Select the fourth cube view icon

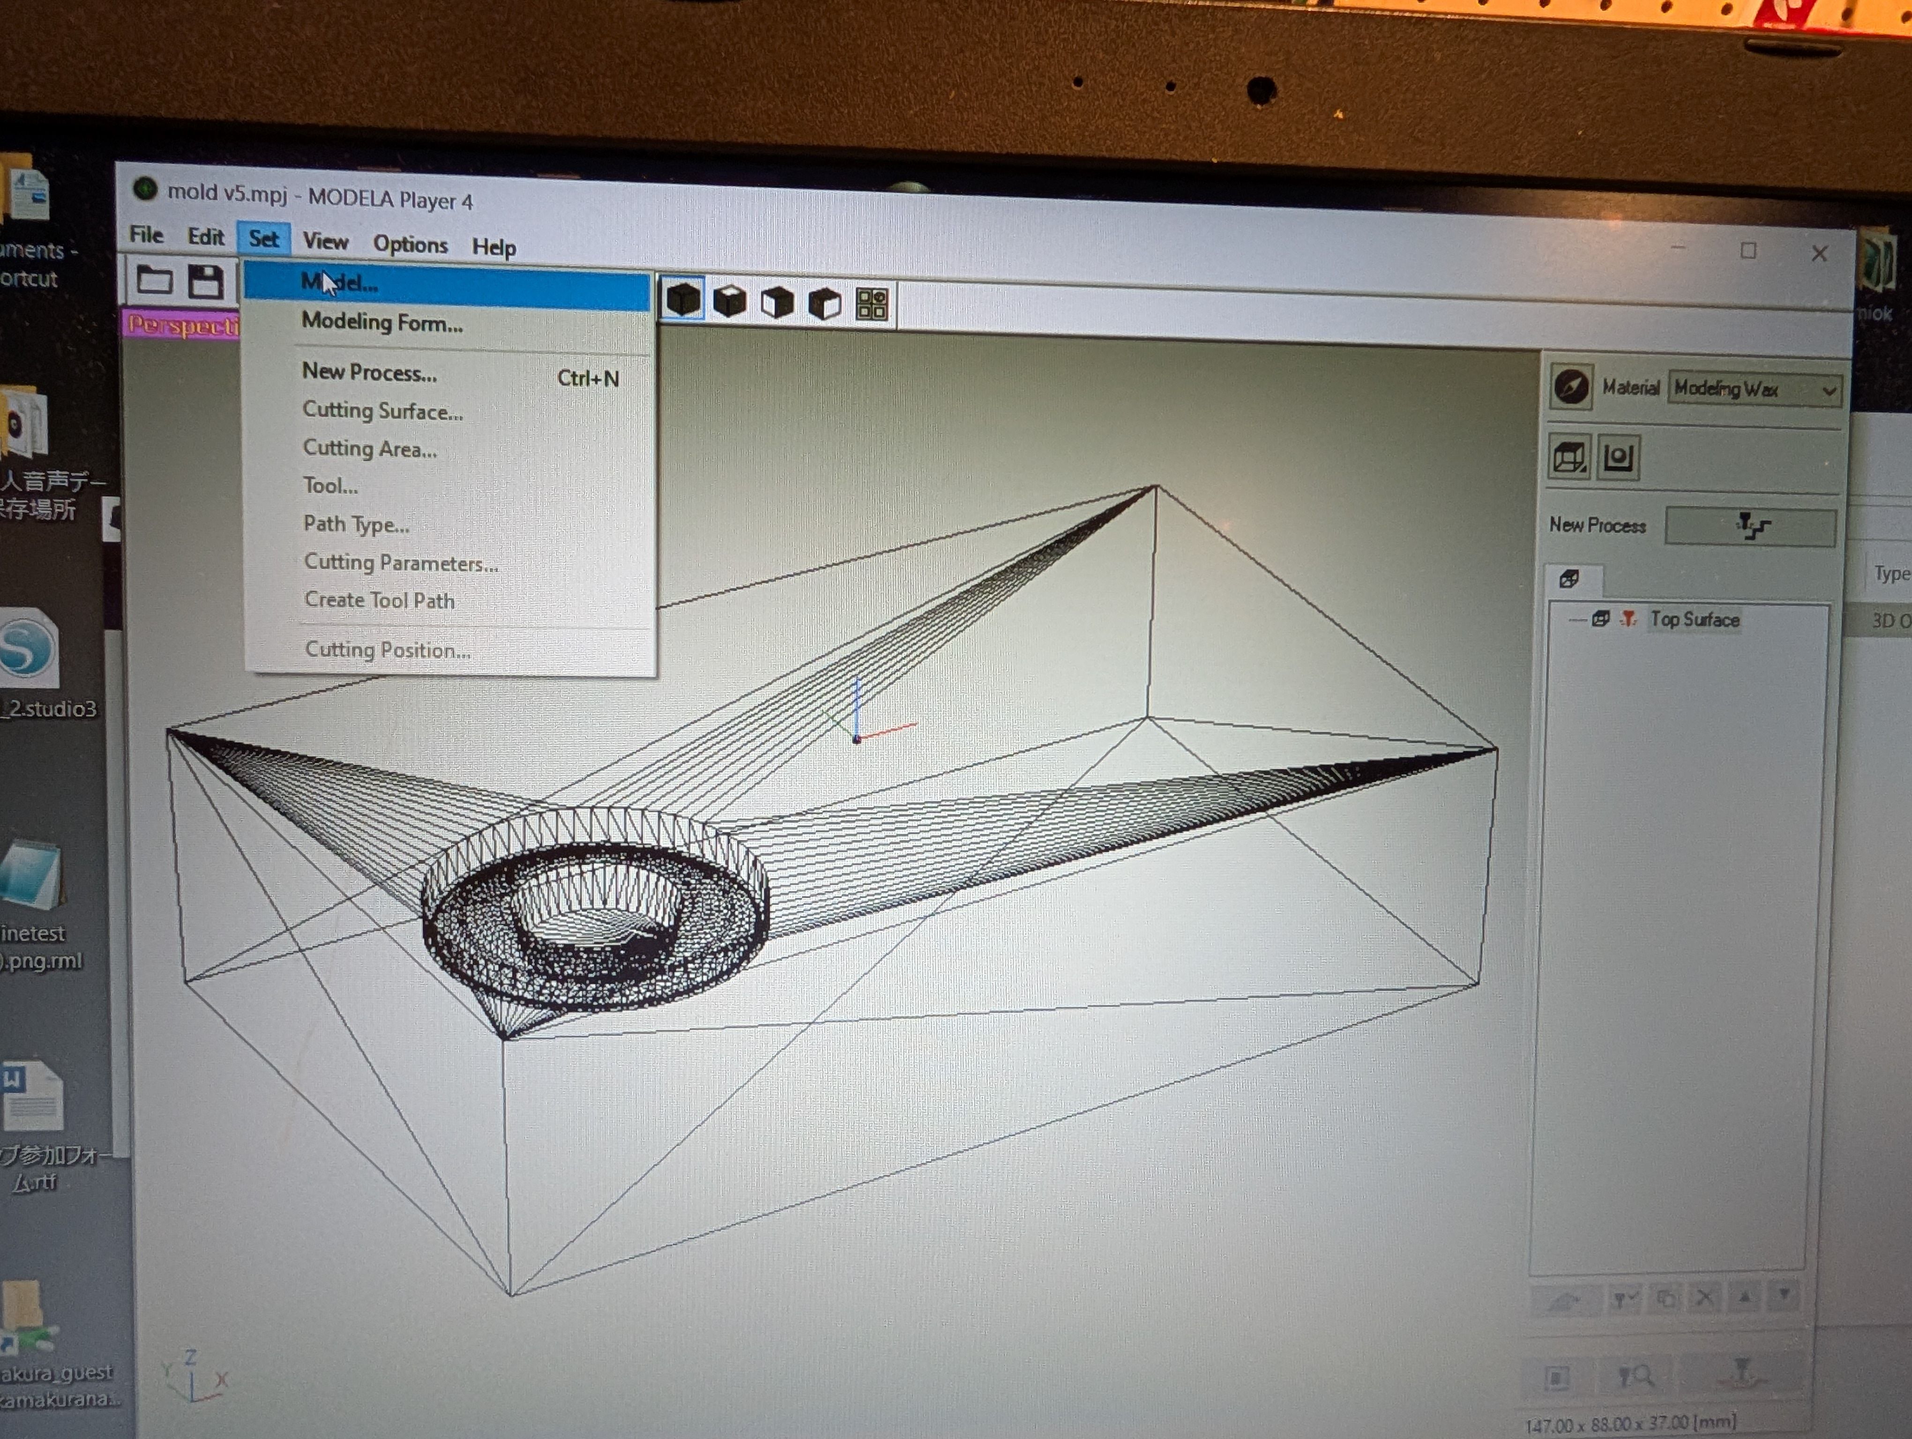(x=824, y=303)
